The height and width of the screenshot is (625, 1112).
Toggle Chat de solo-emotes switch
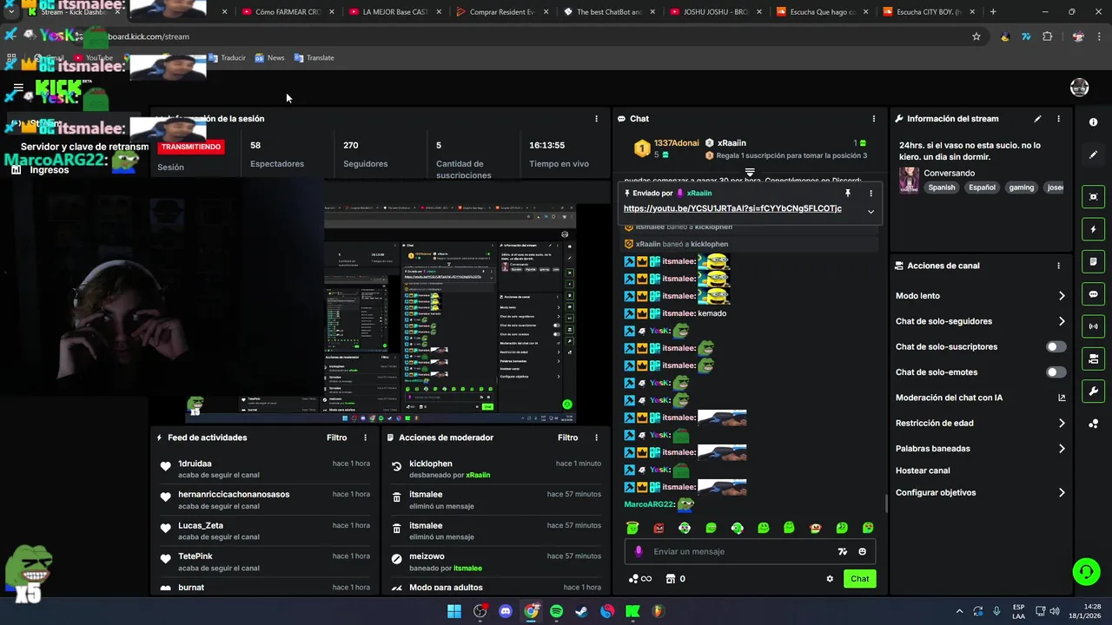1056,372
